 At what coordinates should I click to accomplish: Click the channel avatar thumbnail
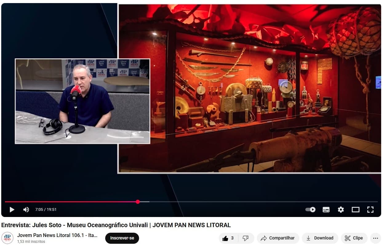tap(7, 238)
